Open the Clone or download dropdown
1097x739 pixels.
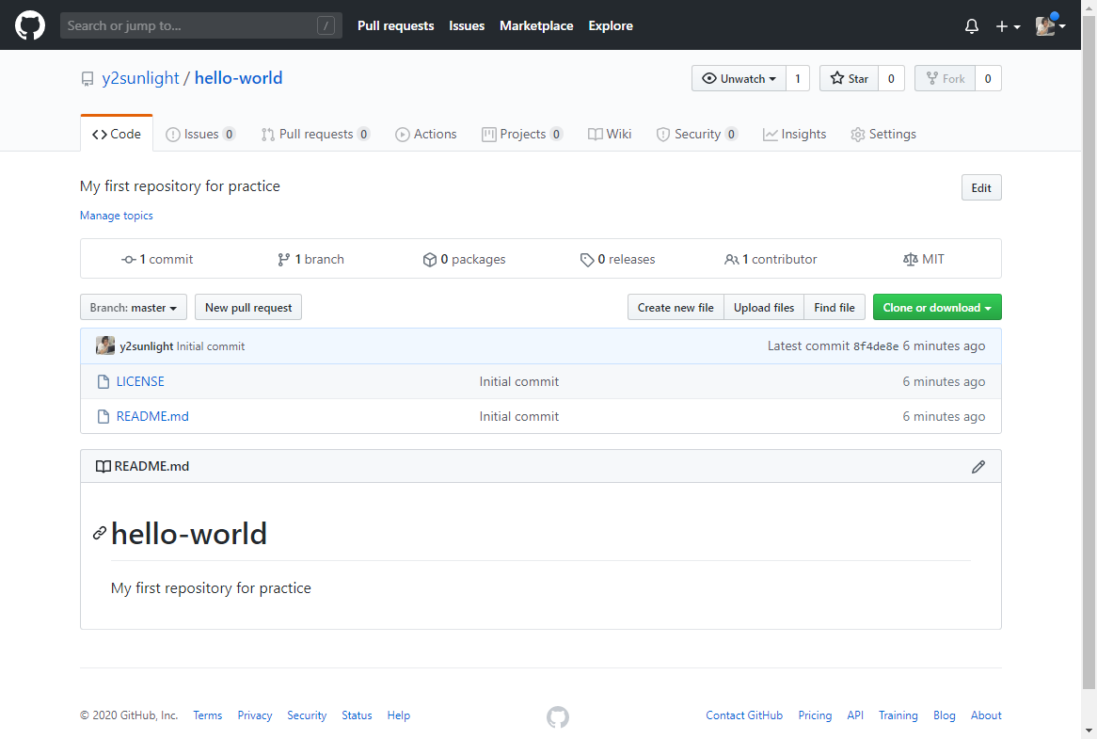coord(936,308)
